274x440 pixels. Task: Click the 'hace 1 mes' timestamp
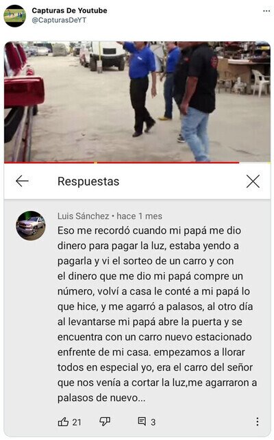pyautogui.click(x=139, y=216)
